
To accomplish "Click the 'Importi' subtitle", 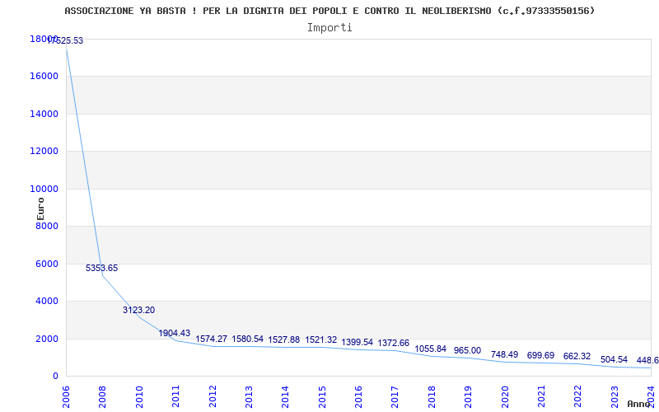I will 329,28.
